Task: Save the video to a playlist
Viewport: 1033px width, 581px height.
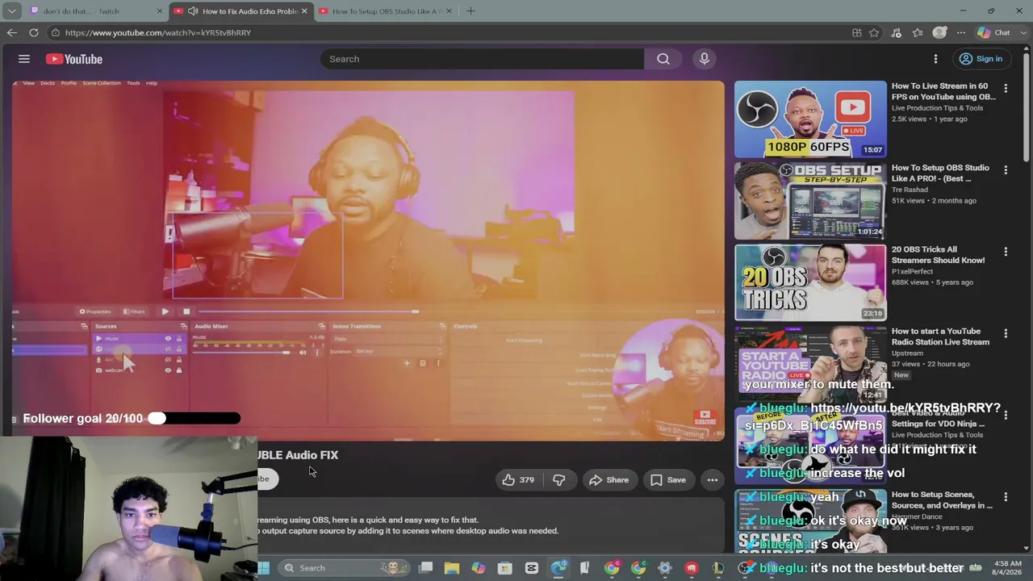Action: [x=668, y=480]
